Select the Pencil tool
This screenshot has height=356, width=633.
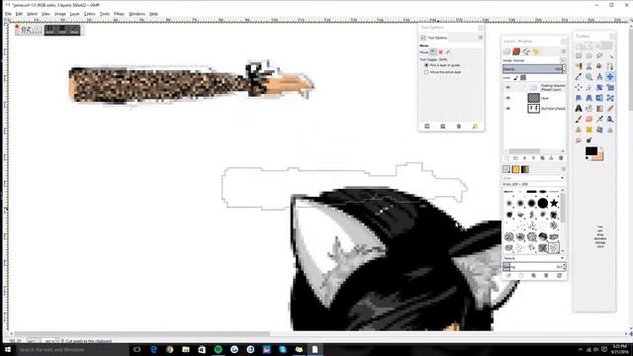610,108
